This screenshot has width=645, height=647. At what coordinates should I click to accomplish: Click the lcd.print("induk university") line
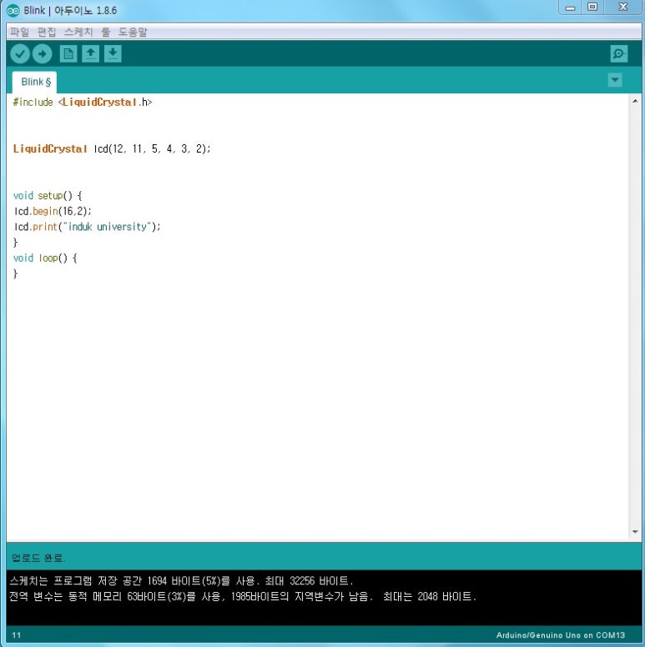(87, 227)
